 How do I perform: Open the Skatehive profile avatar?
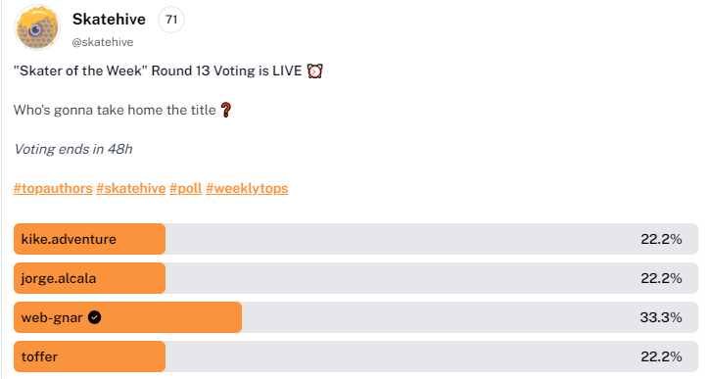point(37,28)
